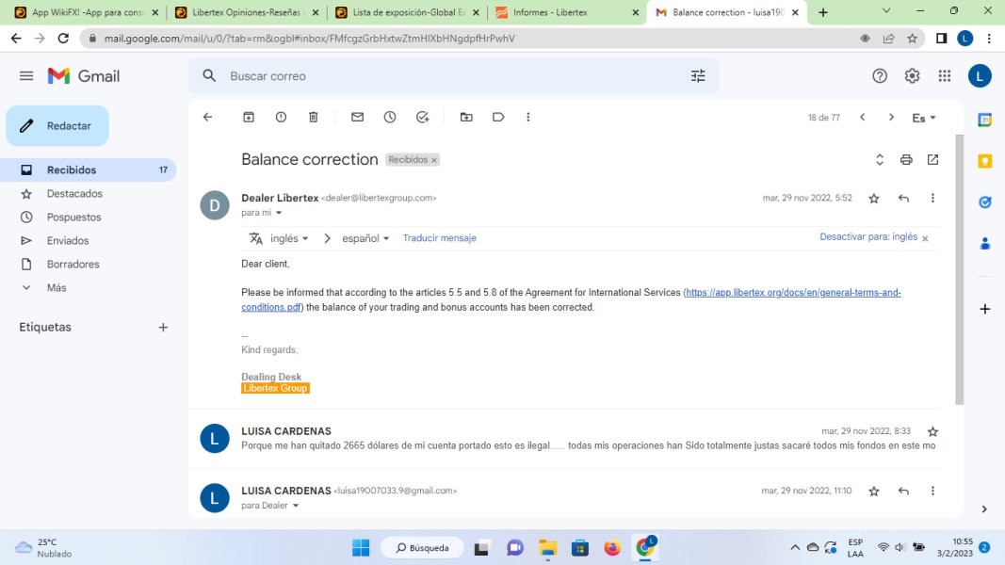
Task: Open Windows Start menu
Action: click(360, 548)
